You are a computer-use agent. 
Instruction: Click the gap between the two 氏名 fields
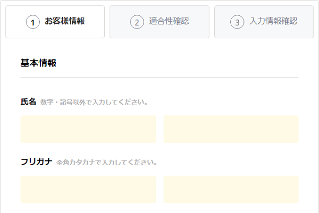159,129
